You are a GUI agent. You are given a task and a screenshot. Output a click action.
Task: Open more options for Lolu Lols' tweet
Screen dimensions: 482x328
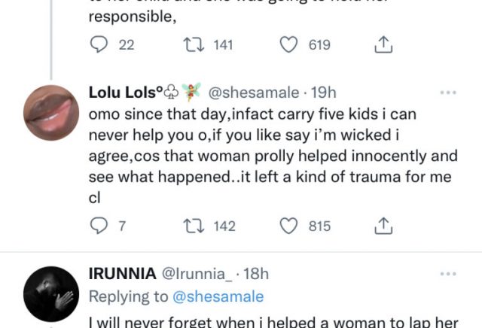pos(448,93)
